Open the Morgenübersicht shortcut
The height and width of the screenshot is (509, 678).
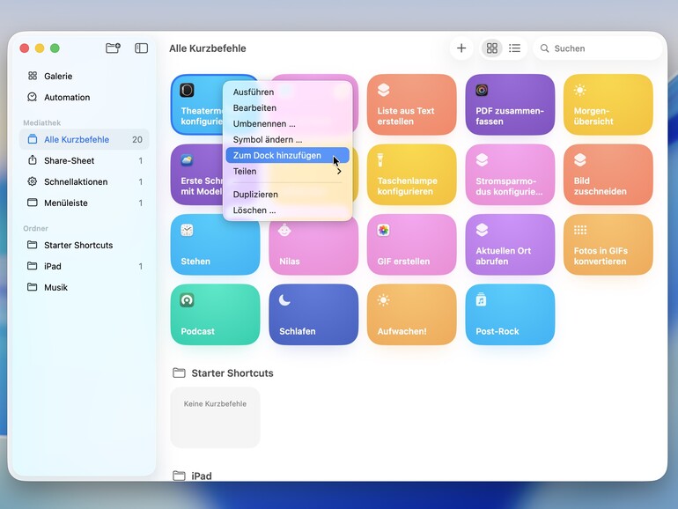(x=608, y=105)
